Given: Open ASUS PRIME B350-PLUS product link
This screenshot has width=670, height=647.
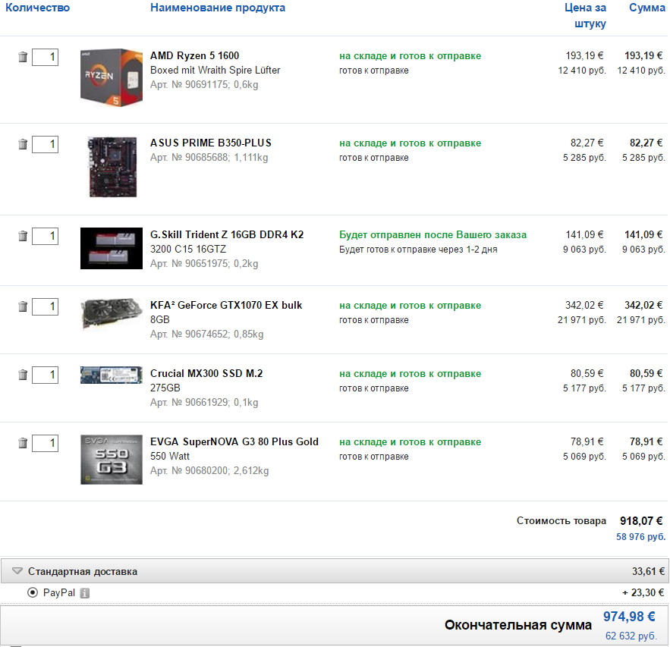Looking at the screenshot, I should pos(211,143).
